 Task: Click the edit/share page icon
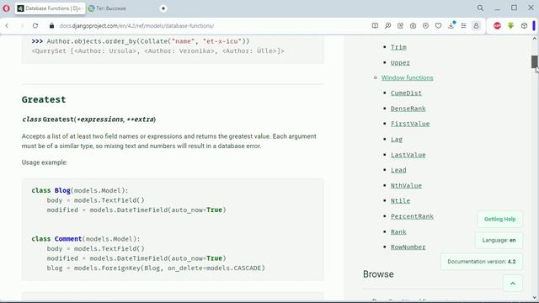click(x=401, y=26)
